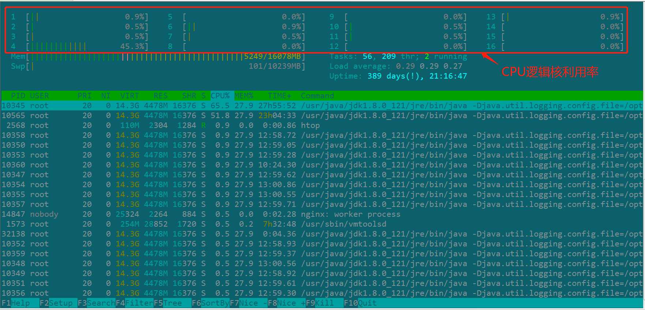Screen dimensions: 645x310
Task: Click the MEM% column header
Action: [x=244, y=96]
